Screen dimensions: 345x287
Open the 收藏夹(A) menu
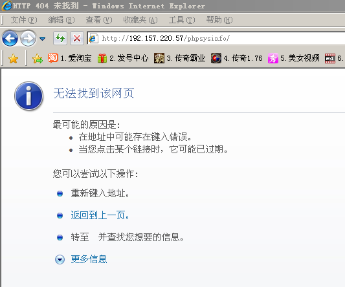pyautogui.click(x=140, y=20)
